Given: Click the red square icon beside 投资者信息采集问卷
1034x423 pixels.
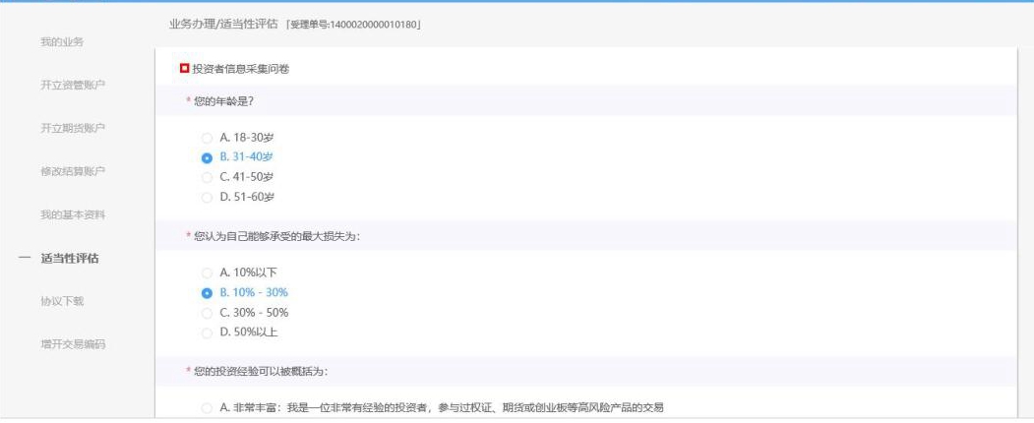Looking at the screenshot, I should (x=184, y=69).
